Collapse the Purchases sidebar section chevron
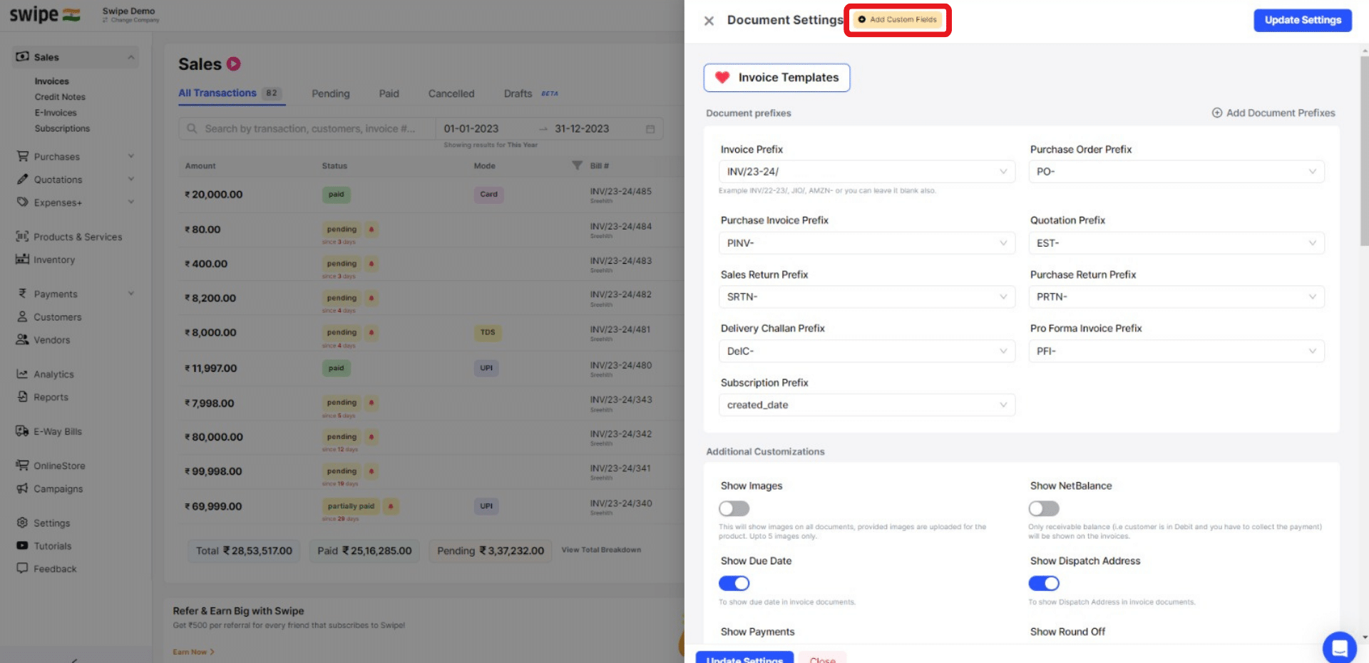Viewport: 1369px width, 663px height. [x=130, y=155]
